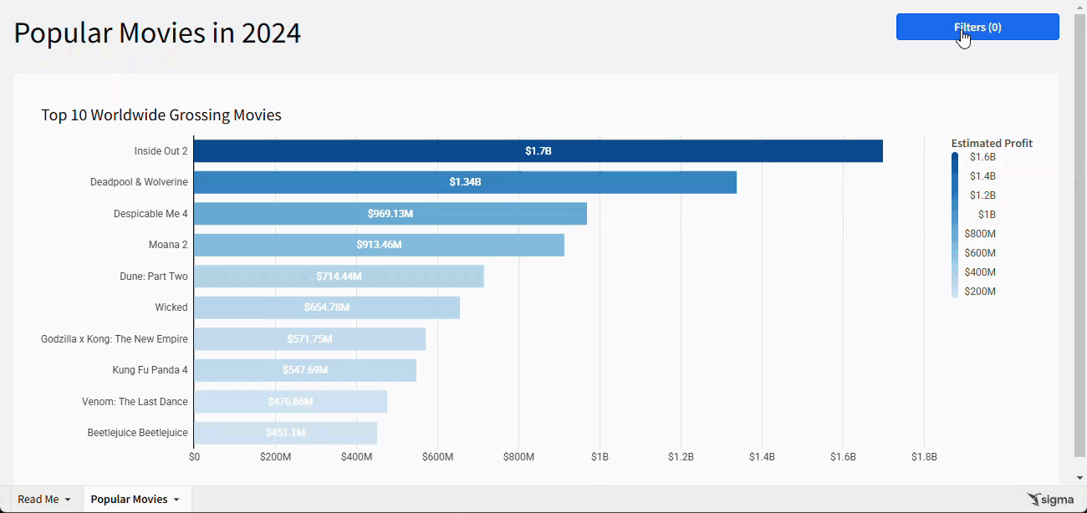1087x513 pixels.
Task: Click the scrollbar up arrow
Action: coord(1079,7)
